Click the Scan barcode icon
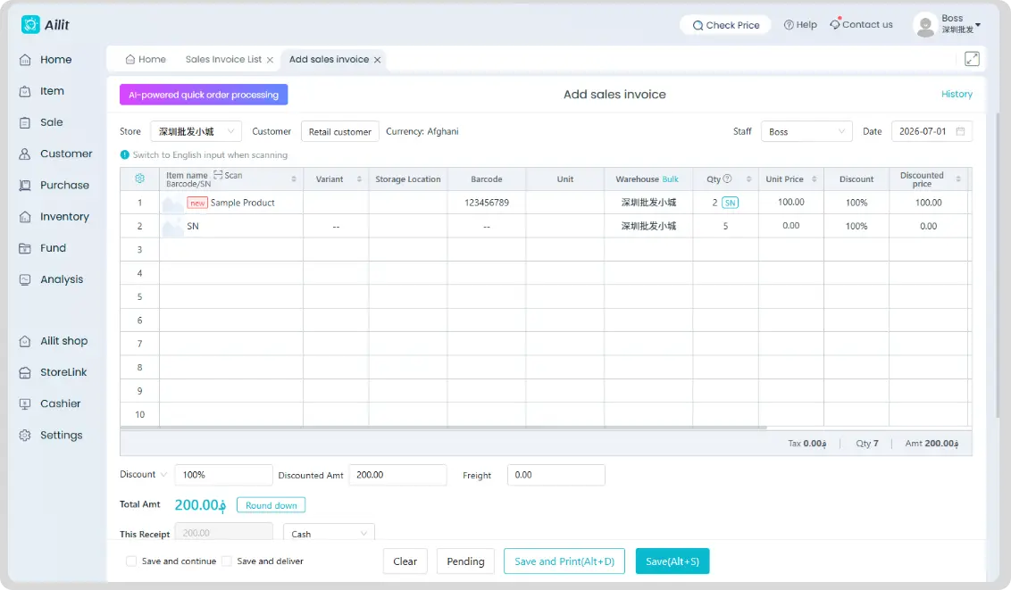Viewport: 1011px width, 590px height. pos(218,175)
